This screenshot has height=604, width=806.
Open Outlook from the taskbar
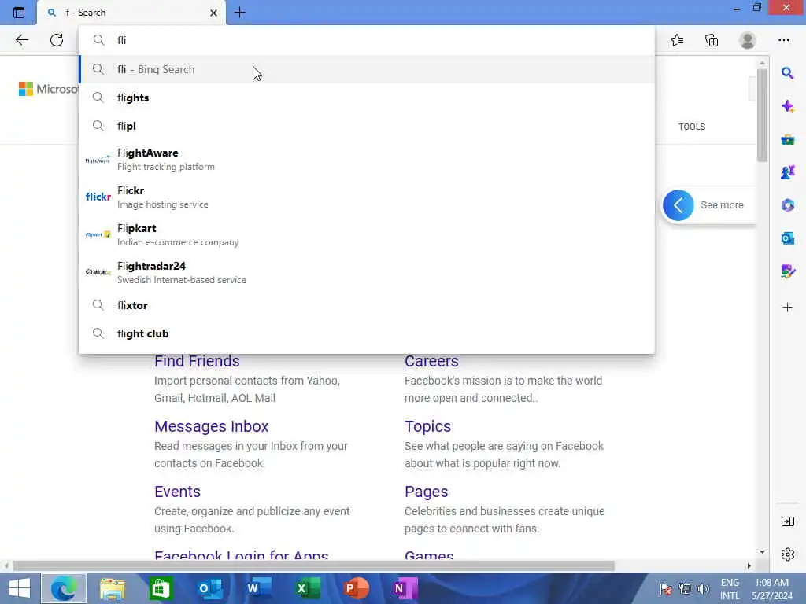(x=210, y=588)
